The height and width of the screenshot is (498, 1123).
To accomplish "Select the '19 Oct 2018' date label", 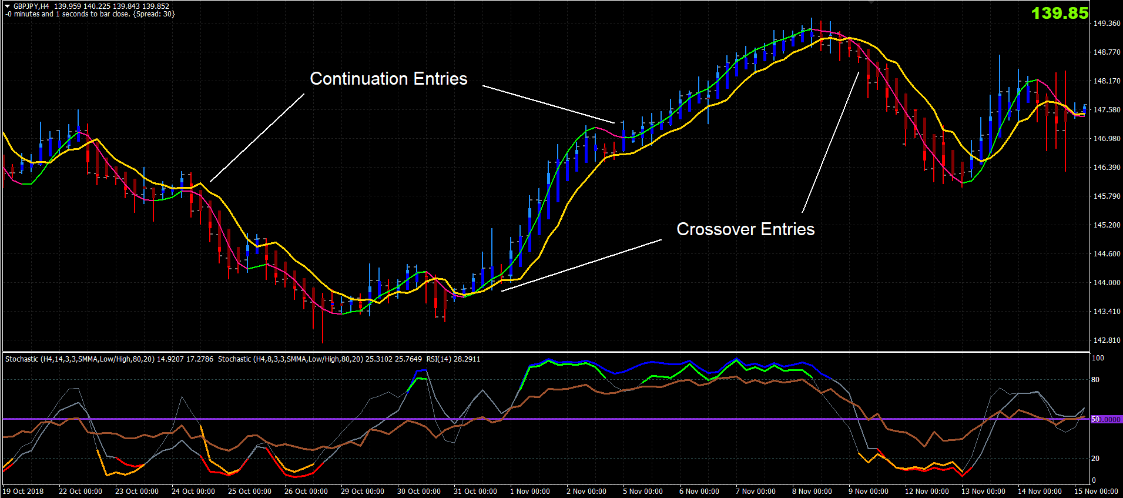I will 24,492.
